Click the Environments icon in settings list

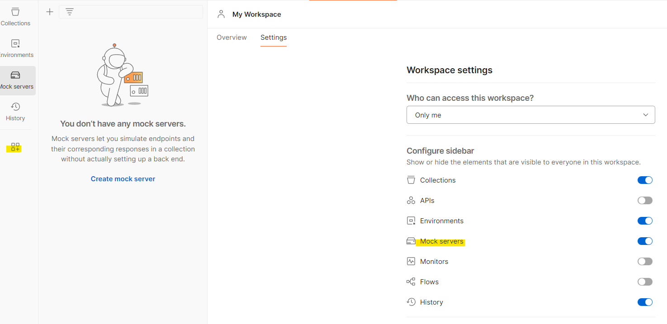(x=411, y=221)
